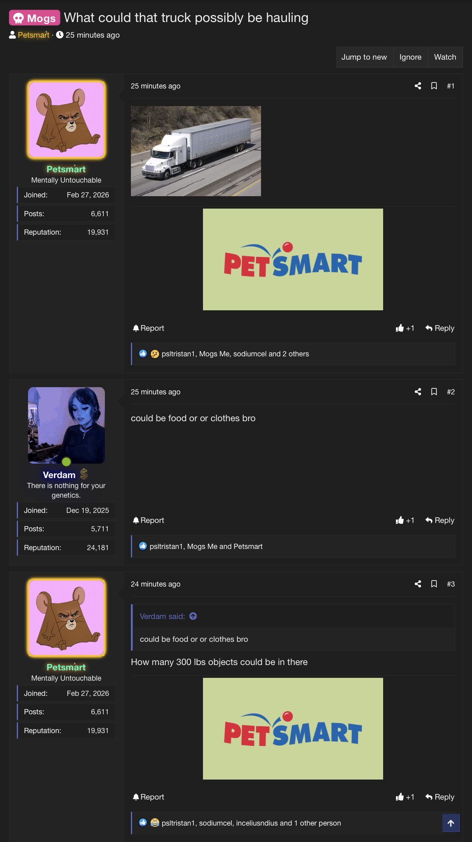Bookmark post #3 using bookmark icon
The image size is (472, 842).
(x=434, y=584)
